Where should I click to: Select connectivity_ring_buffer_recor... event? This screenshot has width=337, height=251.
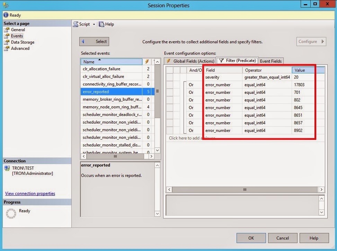tap(111, 84)
